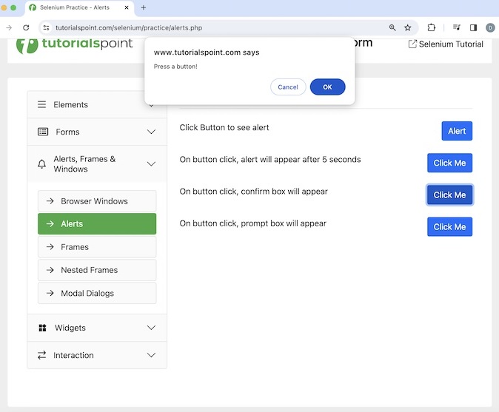This screenshot has width=499, height=412.
Task: Open a new tab with plus icon
Action: pos(143,7)
